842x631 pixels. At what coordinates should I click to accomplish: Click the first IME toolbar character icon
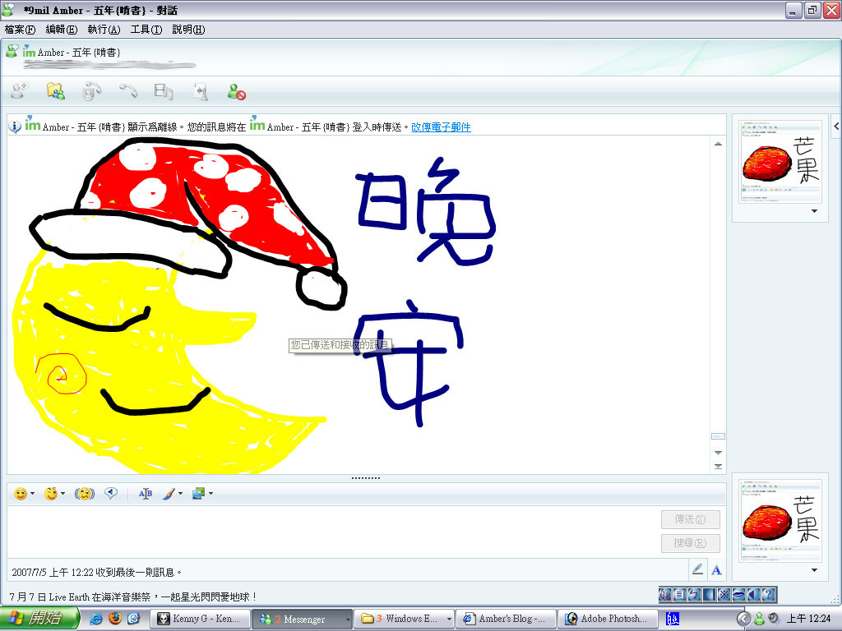click(x=664, y=595)
